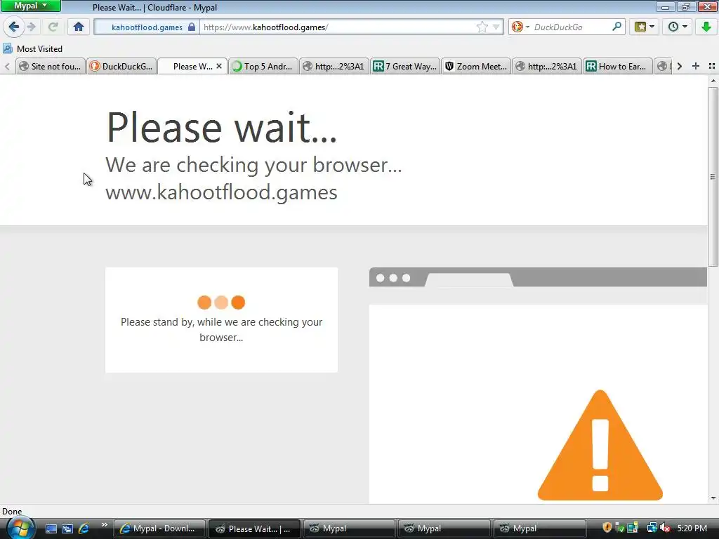Click the scrollbar down arrow
This screenshot has height=539, width=719.
click(x=713, y=498)
